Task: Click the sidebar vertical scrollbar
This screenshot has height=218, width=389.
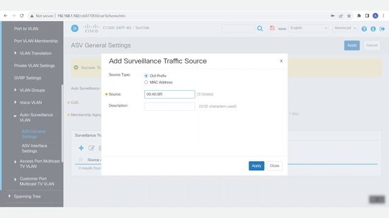Action: pyautogui.click(x=62, y=124)
